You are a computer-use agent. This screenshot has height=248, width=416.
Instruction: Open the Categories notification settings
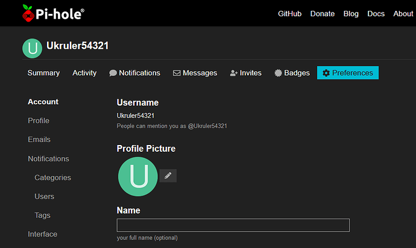tap(52, 178)
